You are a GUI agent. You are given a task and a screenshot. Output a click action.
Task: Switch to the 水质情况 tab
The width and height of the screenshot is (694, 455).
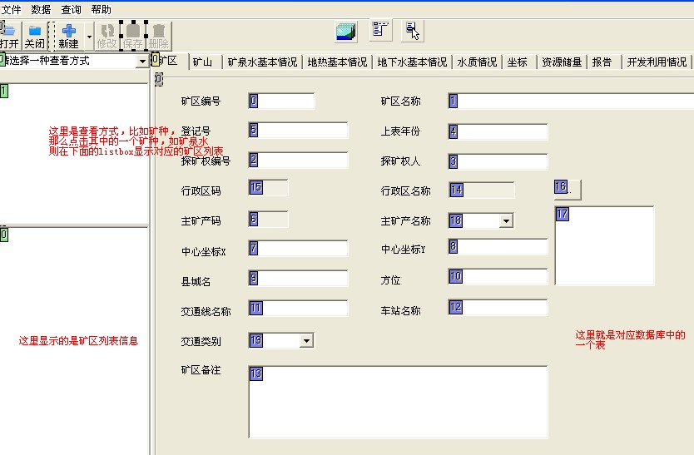coord(477,62)
